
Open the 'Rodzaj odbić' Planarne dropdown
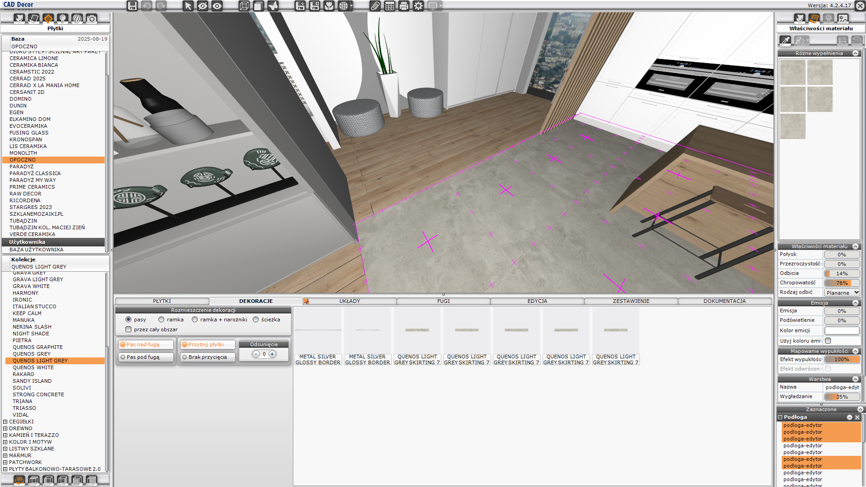842,292
